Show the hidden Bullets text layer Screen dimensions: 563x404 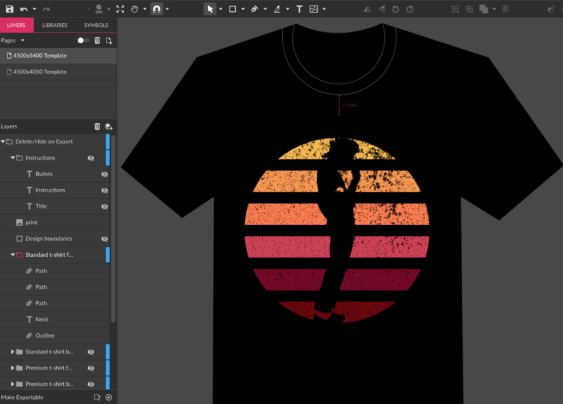104,174
